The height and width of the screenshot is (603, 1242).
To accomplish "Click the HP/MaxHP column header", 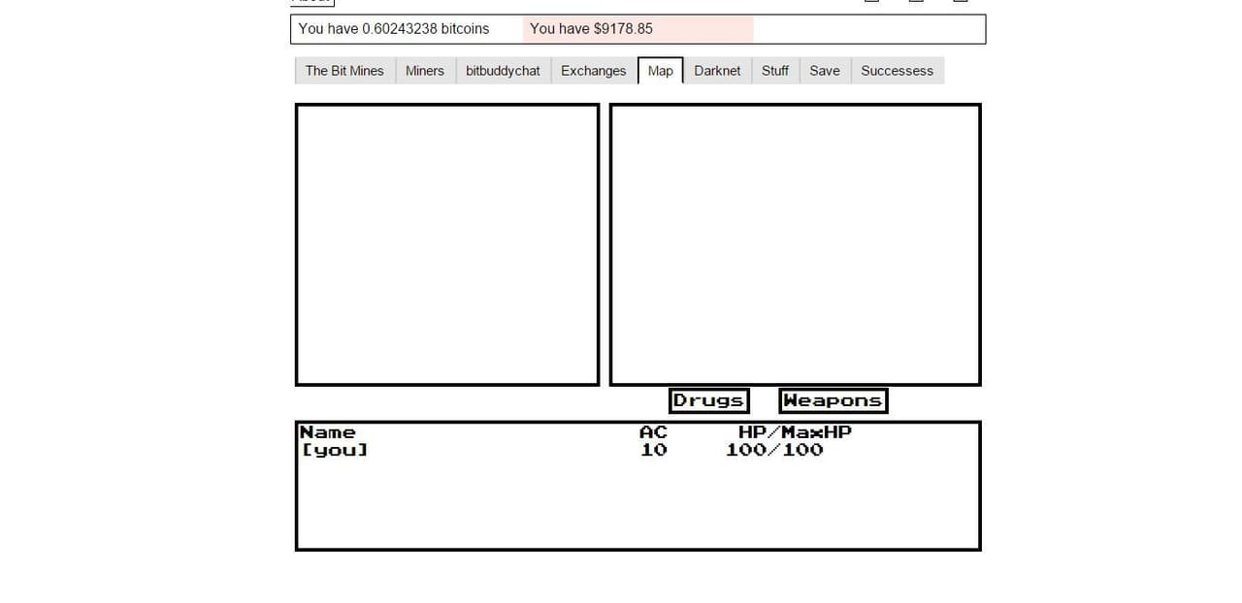I will (x=796, y=432).
